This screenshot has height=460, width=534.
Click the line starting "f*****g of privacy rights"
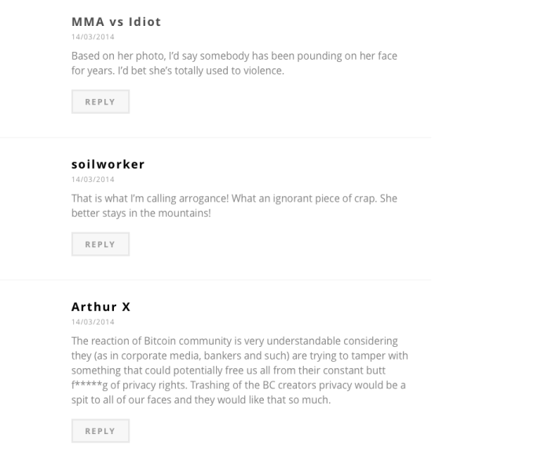click(x=238, y=385)
